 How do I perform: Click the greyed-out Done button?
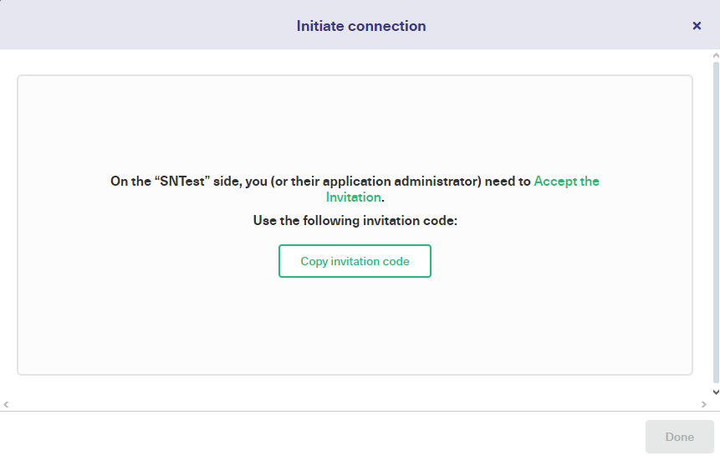pos(680,437)
